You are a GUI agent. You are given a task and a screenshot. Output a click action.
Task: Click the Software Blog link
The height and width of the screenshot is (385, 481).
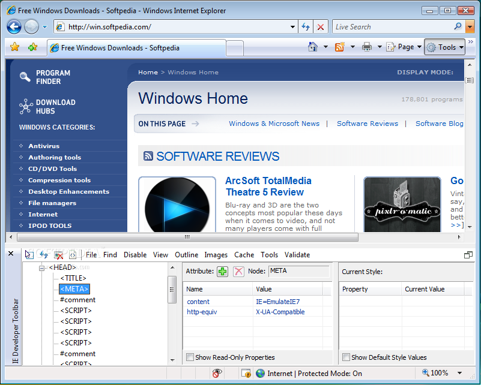point(440,124)
